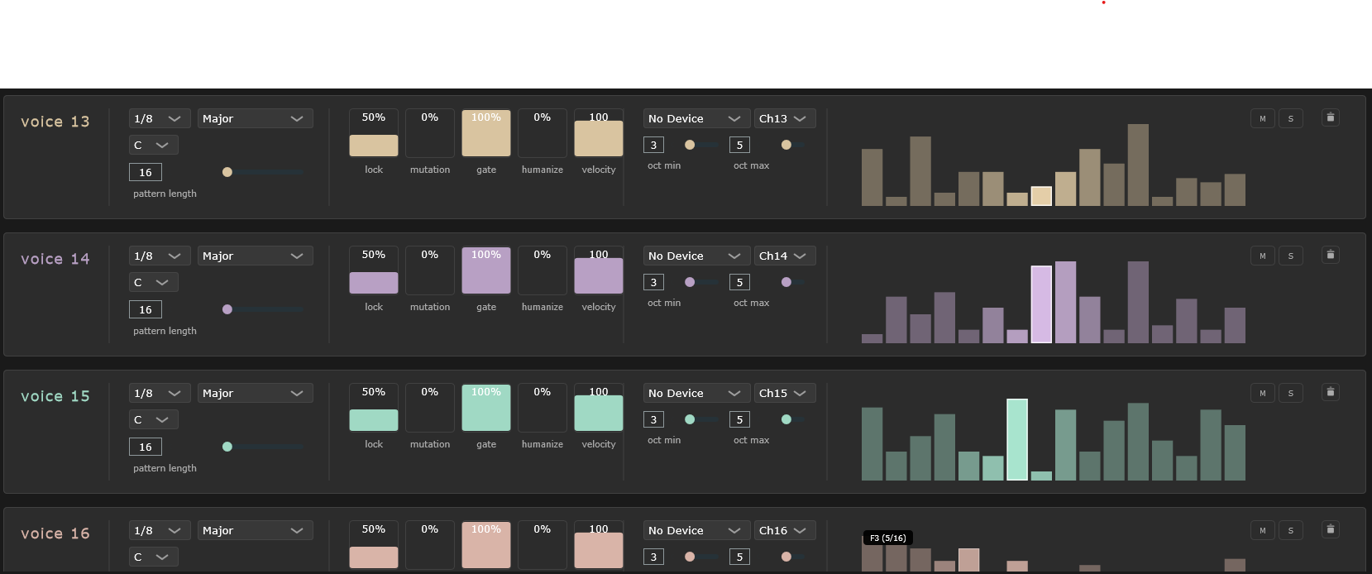The height and width of the screenshot is (574, 1372).
Task: Select highlighted step bar in voice 15 pattern
Action: coord(1017,440)
